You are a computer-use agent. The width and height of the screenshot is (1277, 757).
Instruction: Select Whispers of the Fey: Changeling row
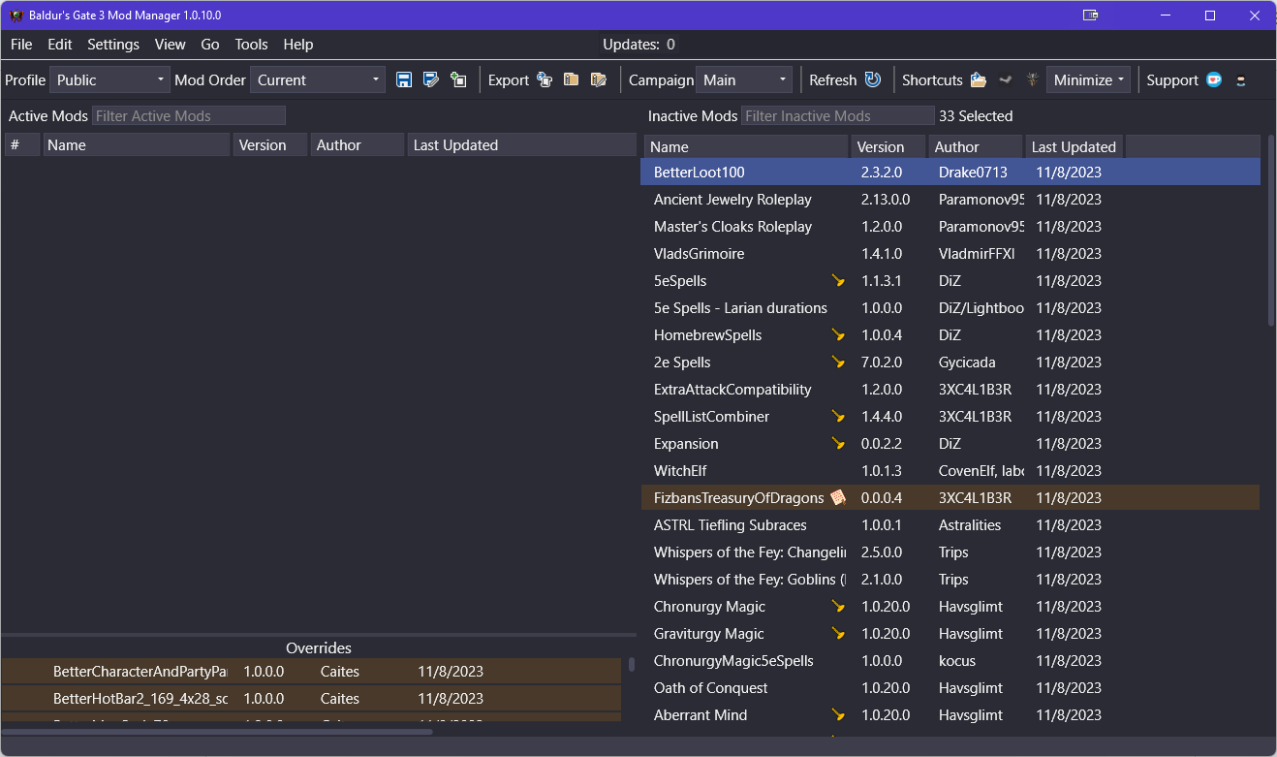coord(950,552)
